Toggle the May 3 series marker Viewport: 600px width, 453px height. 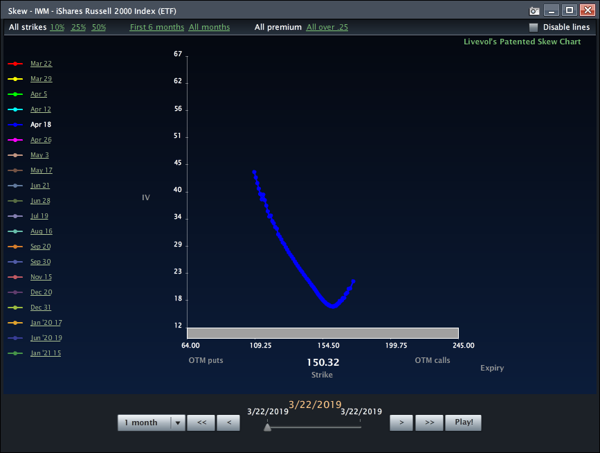[15, 154]
